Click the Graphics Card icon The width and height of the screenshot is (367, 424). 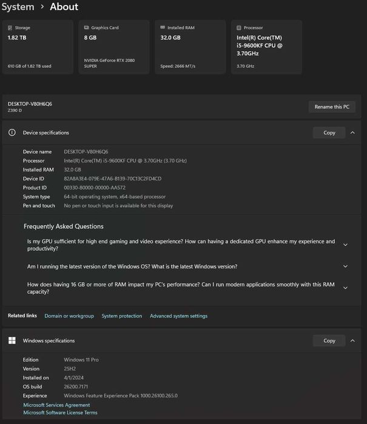(86, 28)
